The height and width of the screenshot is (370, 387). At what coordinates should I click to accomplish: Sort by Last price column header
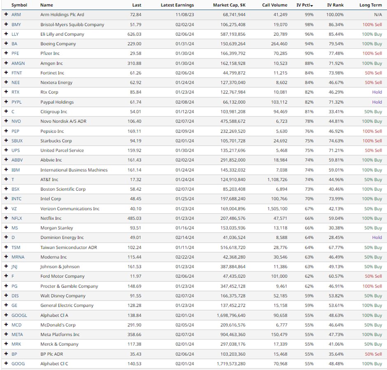tap(137, 5)
